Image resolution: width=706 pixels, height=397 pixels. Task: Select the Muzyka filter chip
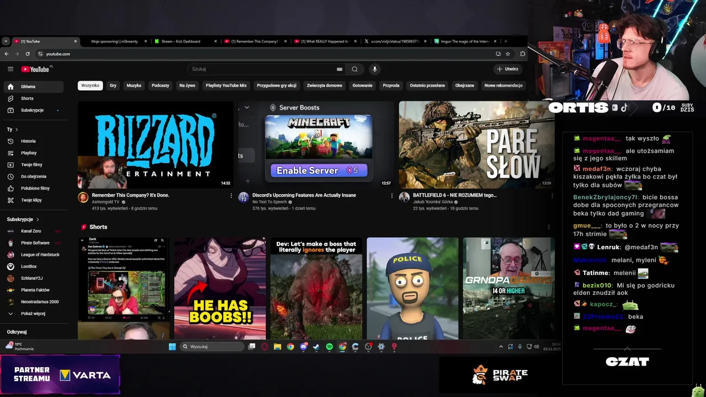[x=134, y=85]
